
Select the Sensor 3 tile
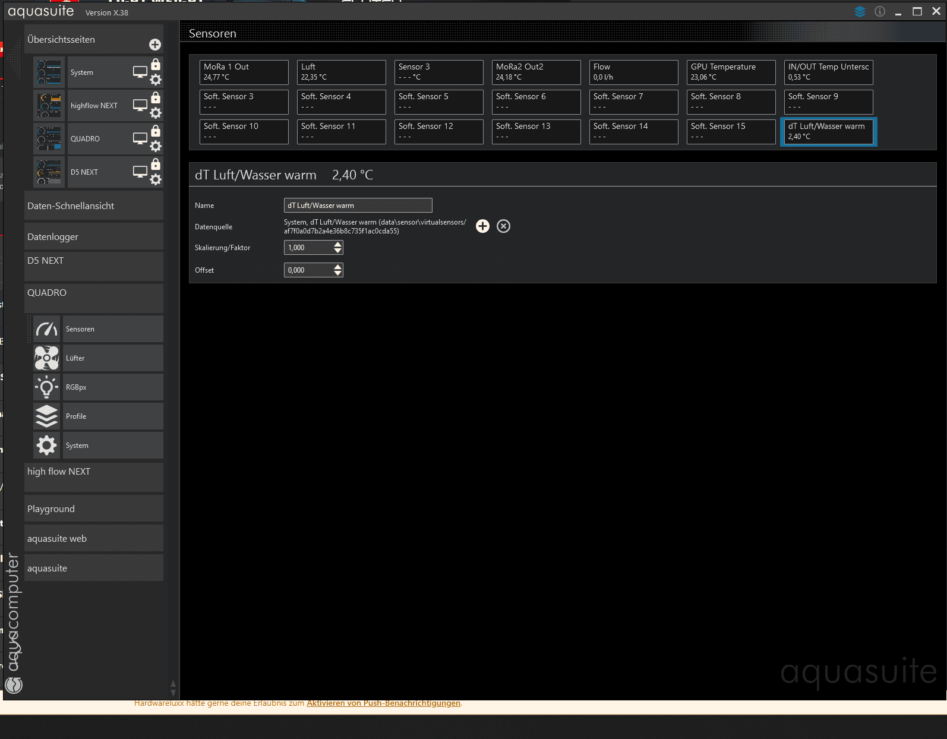pos(439,72)
